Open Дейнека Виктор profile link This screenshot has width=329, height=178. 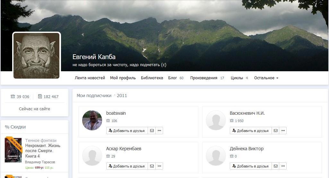click(247, 149)
